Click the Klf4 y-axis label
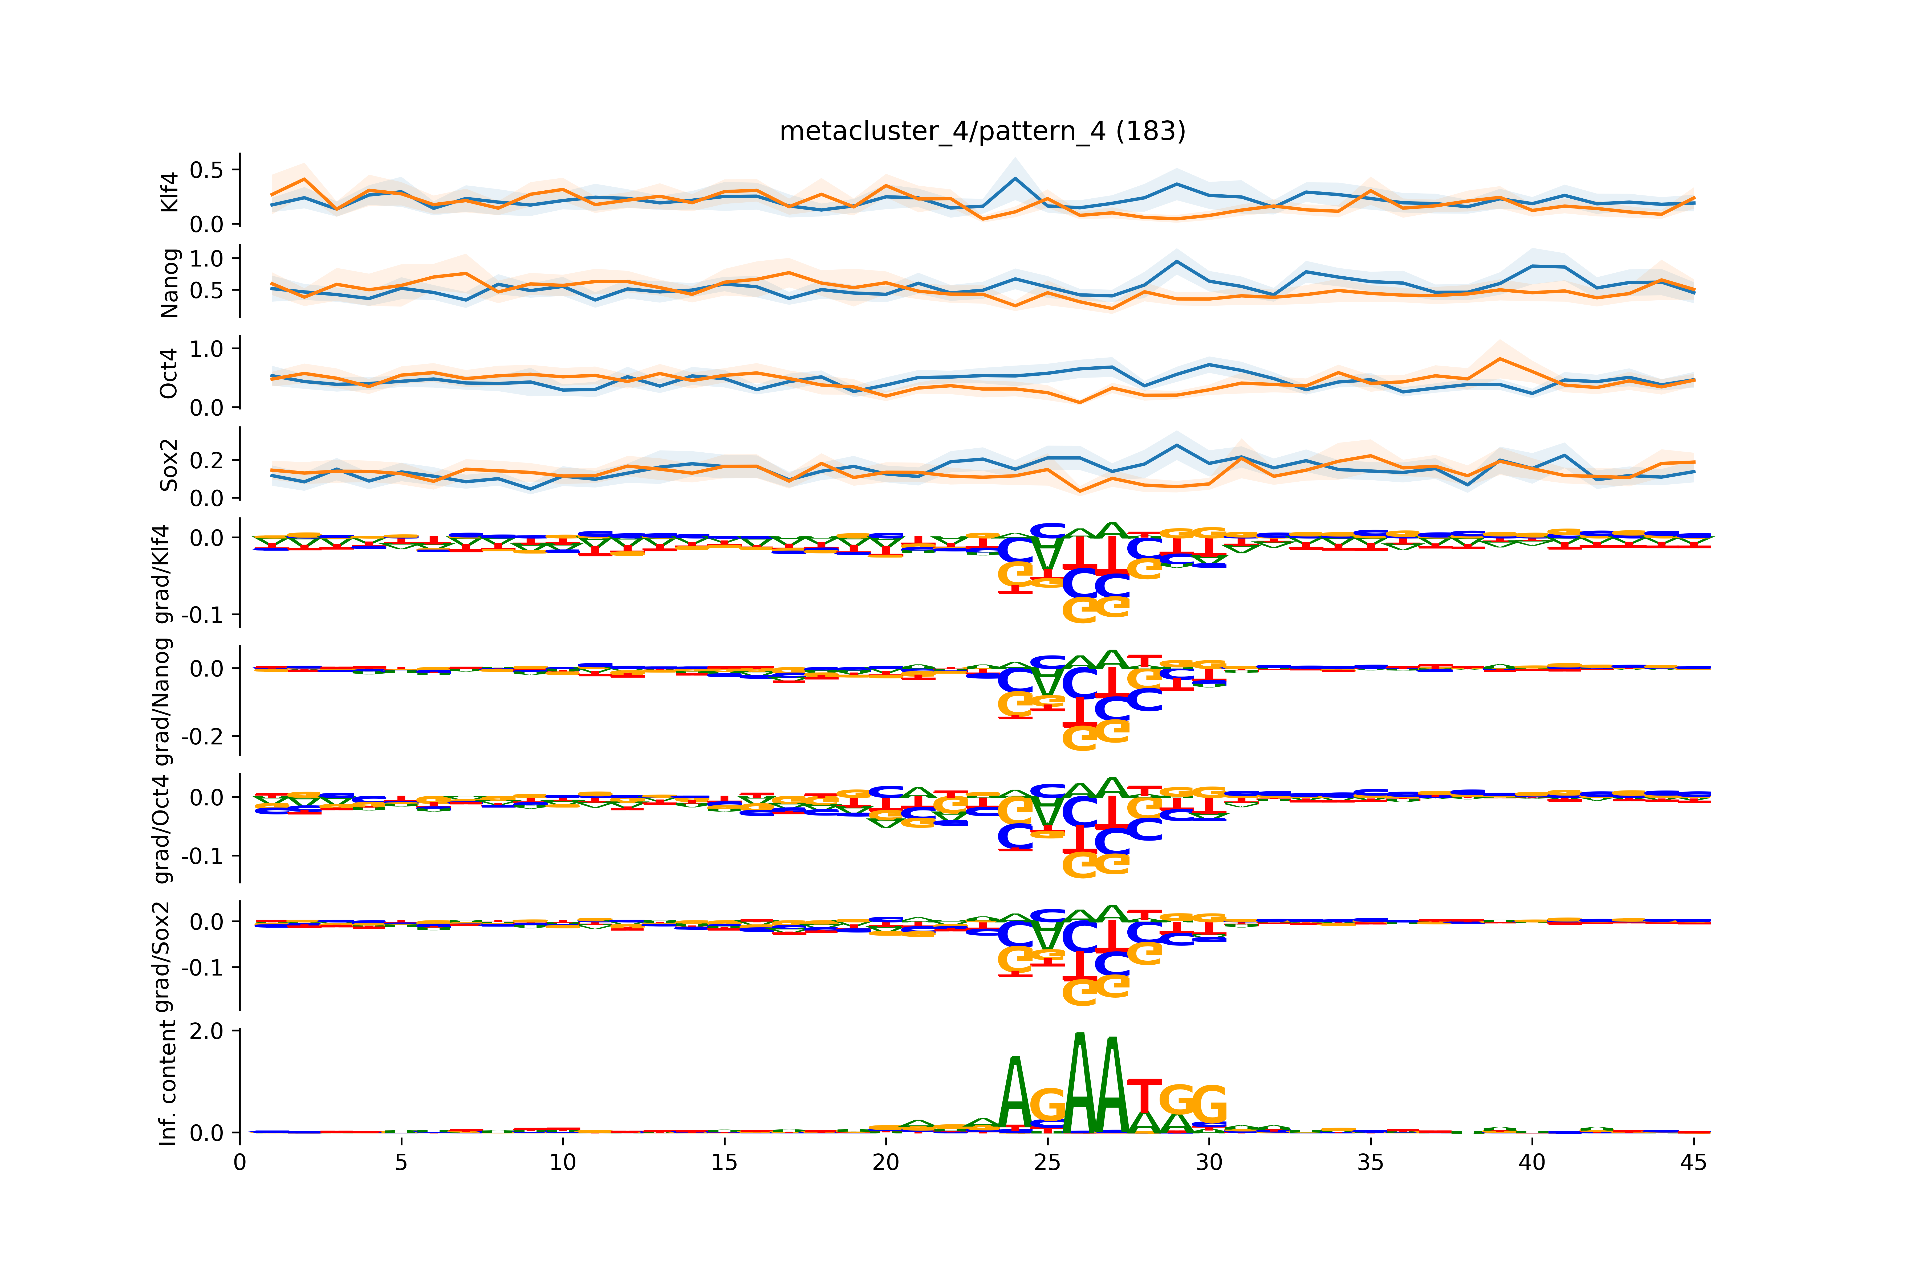 169,192
